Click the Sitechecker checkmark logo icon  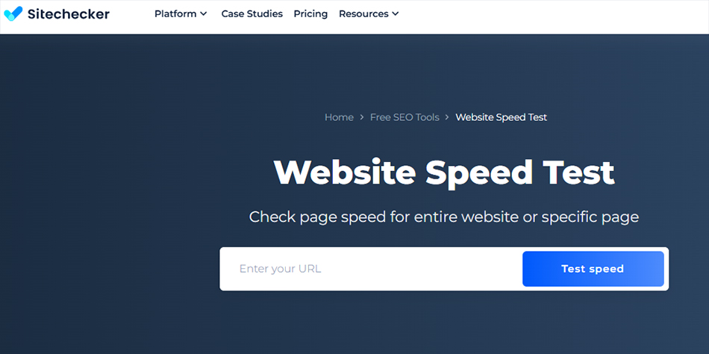coord(13,13)
